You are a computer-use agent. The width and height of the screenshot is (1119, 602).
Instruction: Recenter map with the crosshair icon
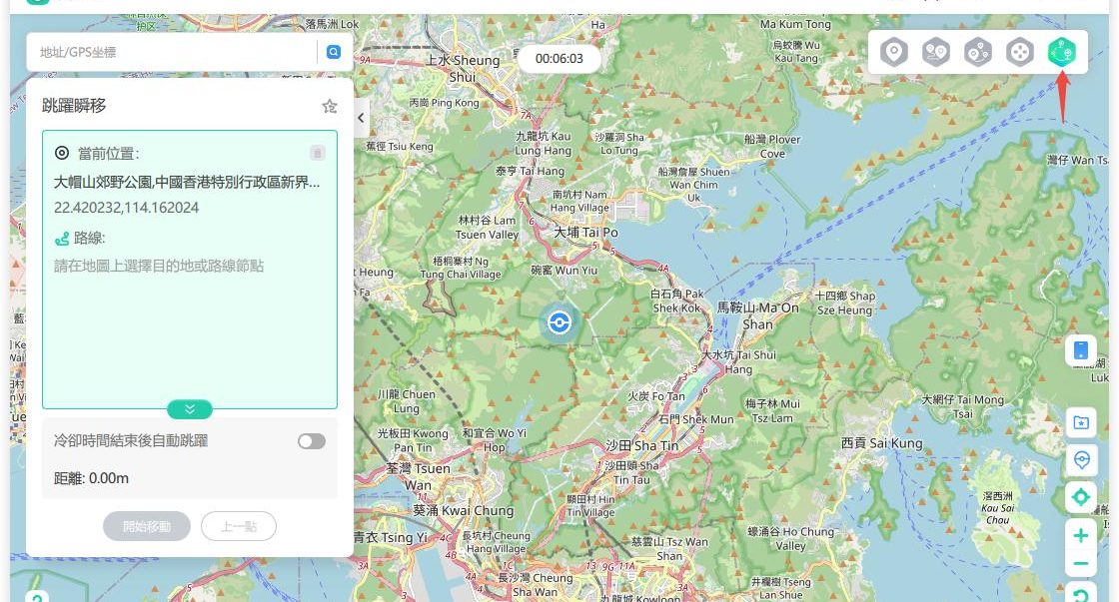click(x=1080, y=496)
